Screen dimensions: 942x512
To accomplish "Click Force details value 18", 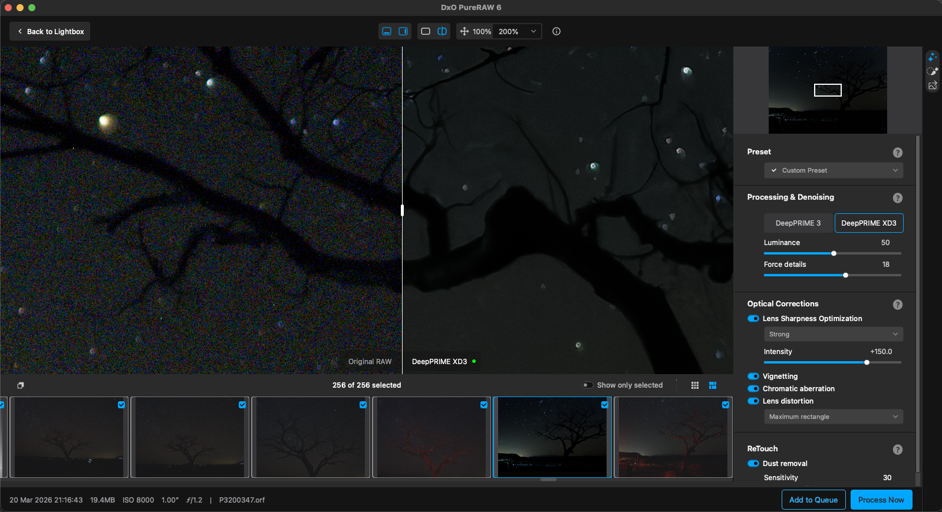I will (886, 265).
